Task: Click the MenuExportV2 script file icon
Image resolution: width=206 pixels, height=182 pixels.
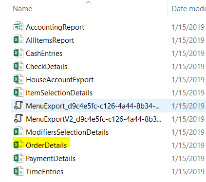Action: [19, 118]
